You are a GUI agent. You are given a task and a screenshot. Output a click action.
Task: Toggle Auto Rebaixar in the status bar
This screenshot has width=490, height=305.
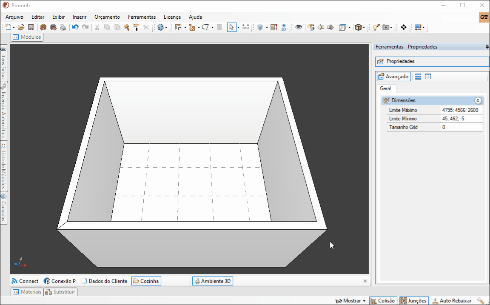[452, 301]
